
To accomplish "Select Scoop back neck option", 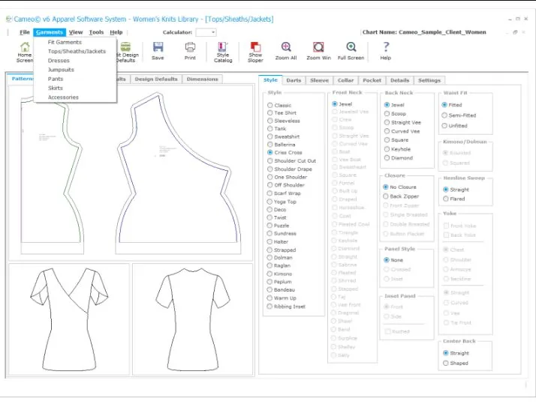I will pos(387,114).
